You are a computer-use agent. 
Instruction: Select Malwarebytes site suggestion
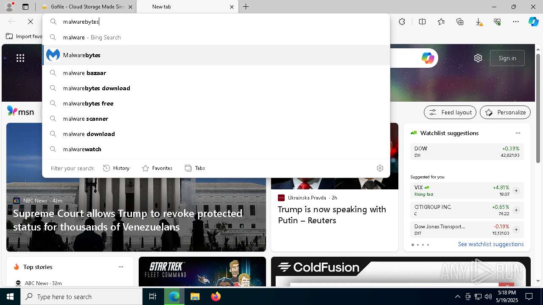(x=216, y=55)
